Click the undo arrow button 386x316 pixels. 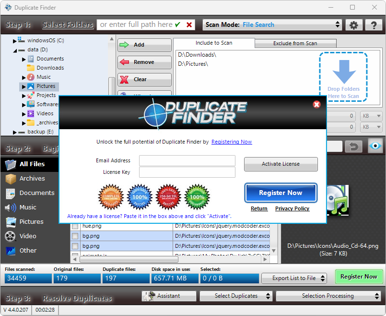pos(354,146)
